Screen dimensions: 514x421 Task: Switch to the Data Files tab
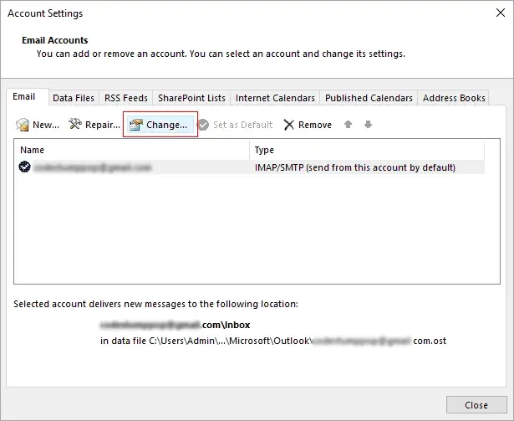tap(74, 98)
